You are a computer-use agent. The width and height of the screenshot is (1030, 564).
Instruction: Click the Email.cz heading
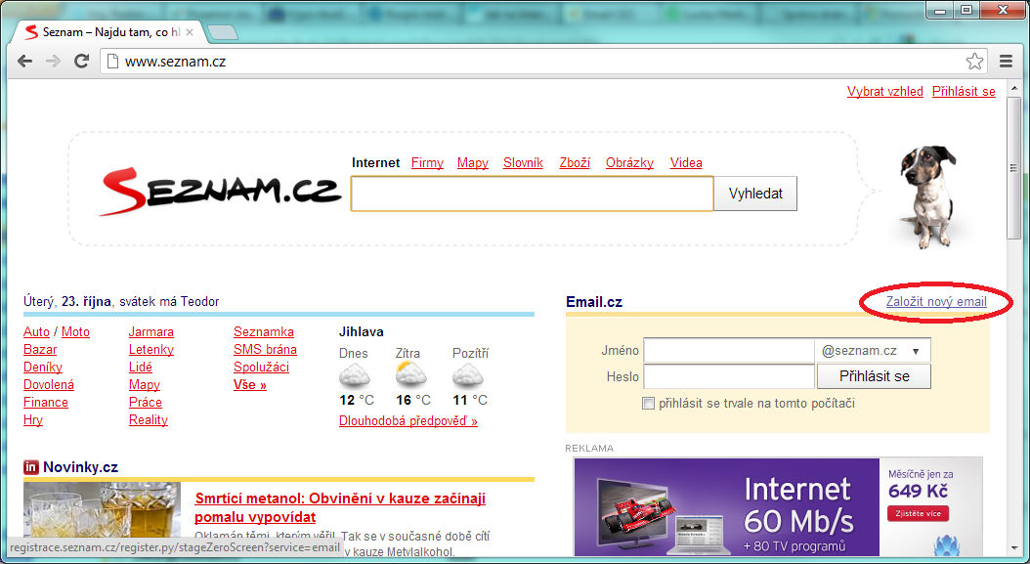point(594,302)
